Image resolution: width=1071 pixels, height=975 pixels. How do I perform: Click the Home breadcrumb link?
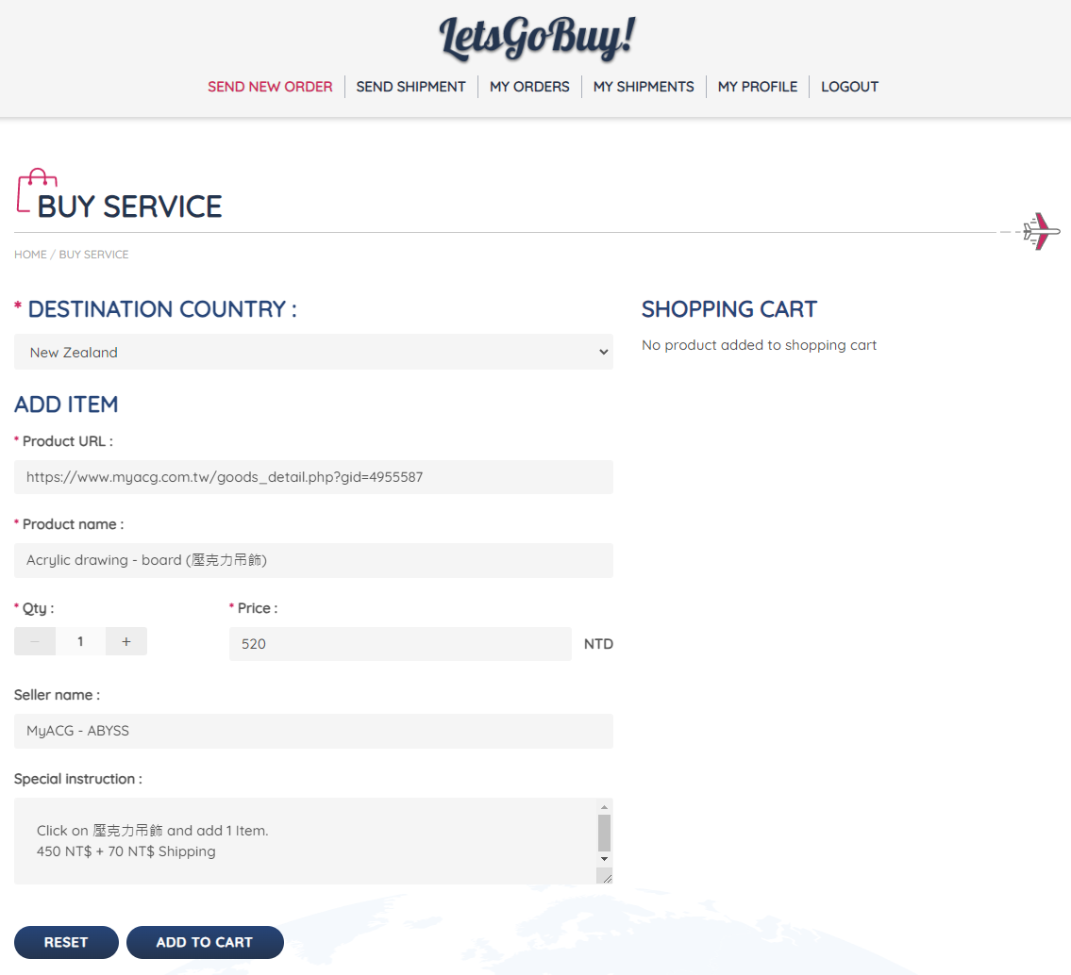30,255
